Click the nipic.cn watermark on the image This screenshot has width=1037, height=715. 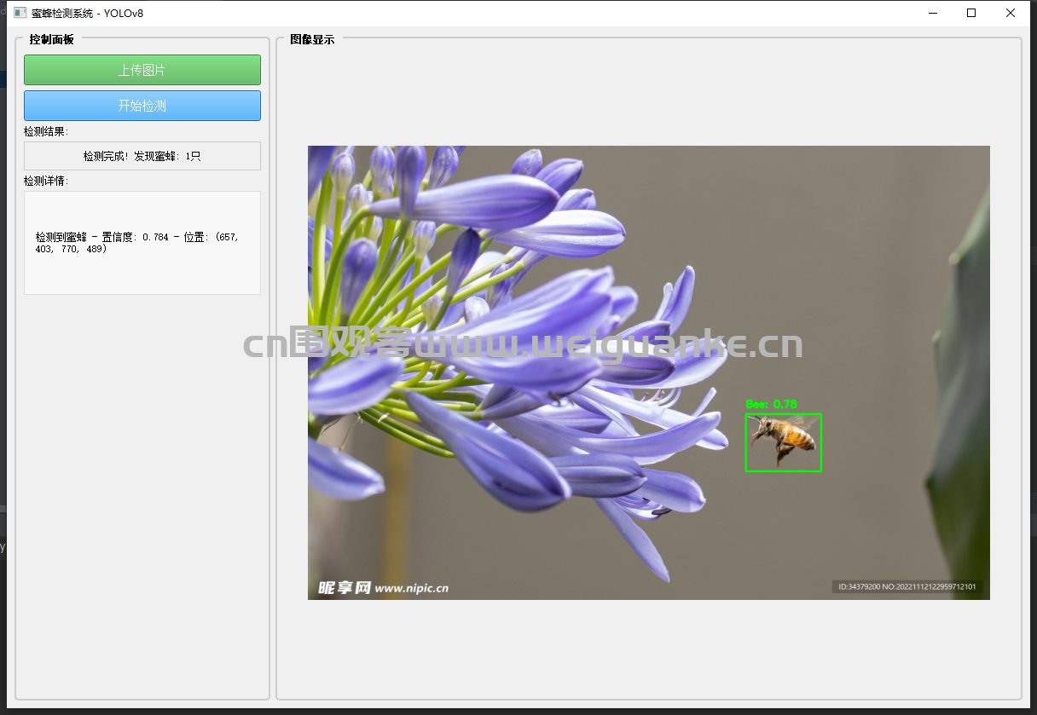point(383,588)
